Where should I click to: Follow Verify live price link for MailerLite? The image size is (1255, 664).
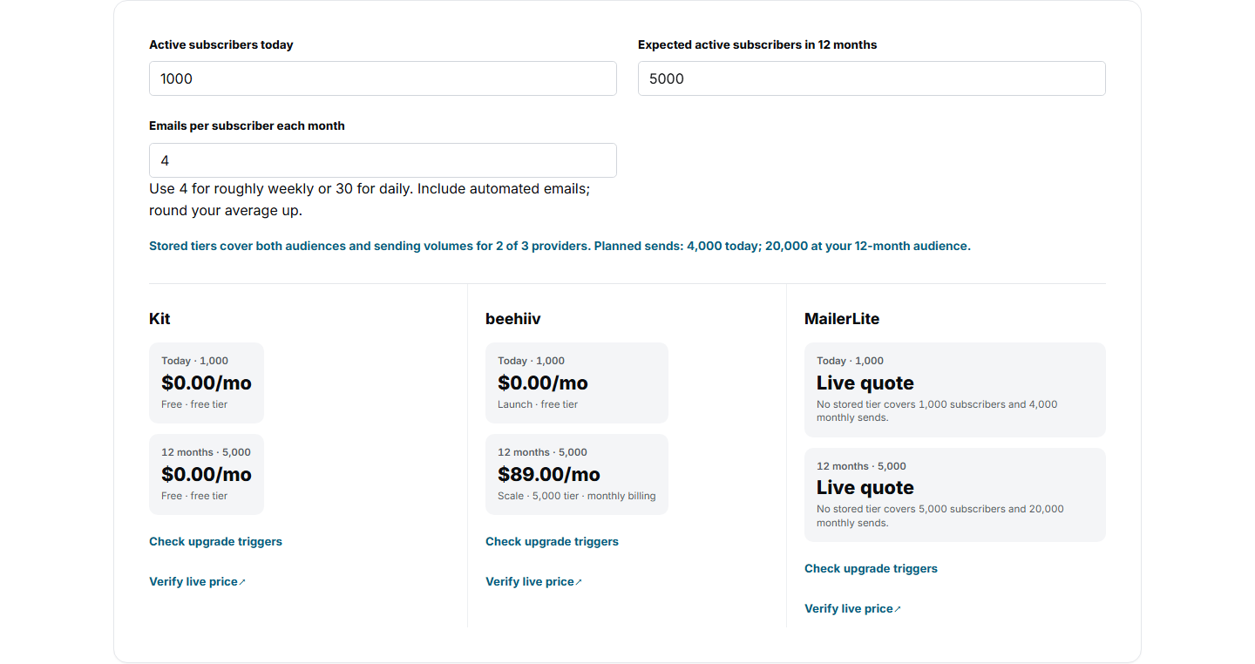pyautogui.click(x=853, y=608)
